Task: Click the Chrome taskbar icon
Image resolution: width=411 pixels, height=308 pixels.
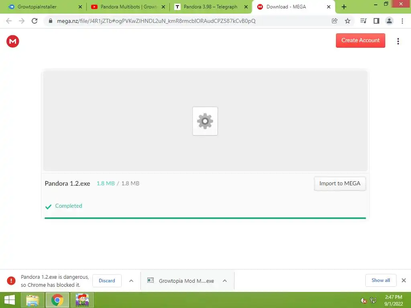Action: coord(57,300)
